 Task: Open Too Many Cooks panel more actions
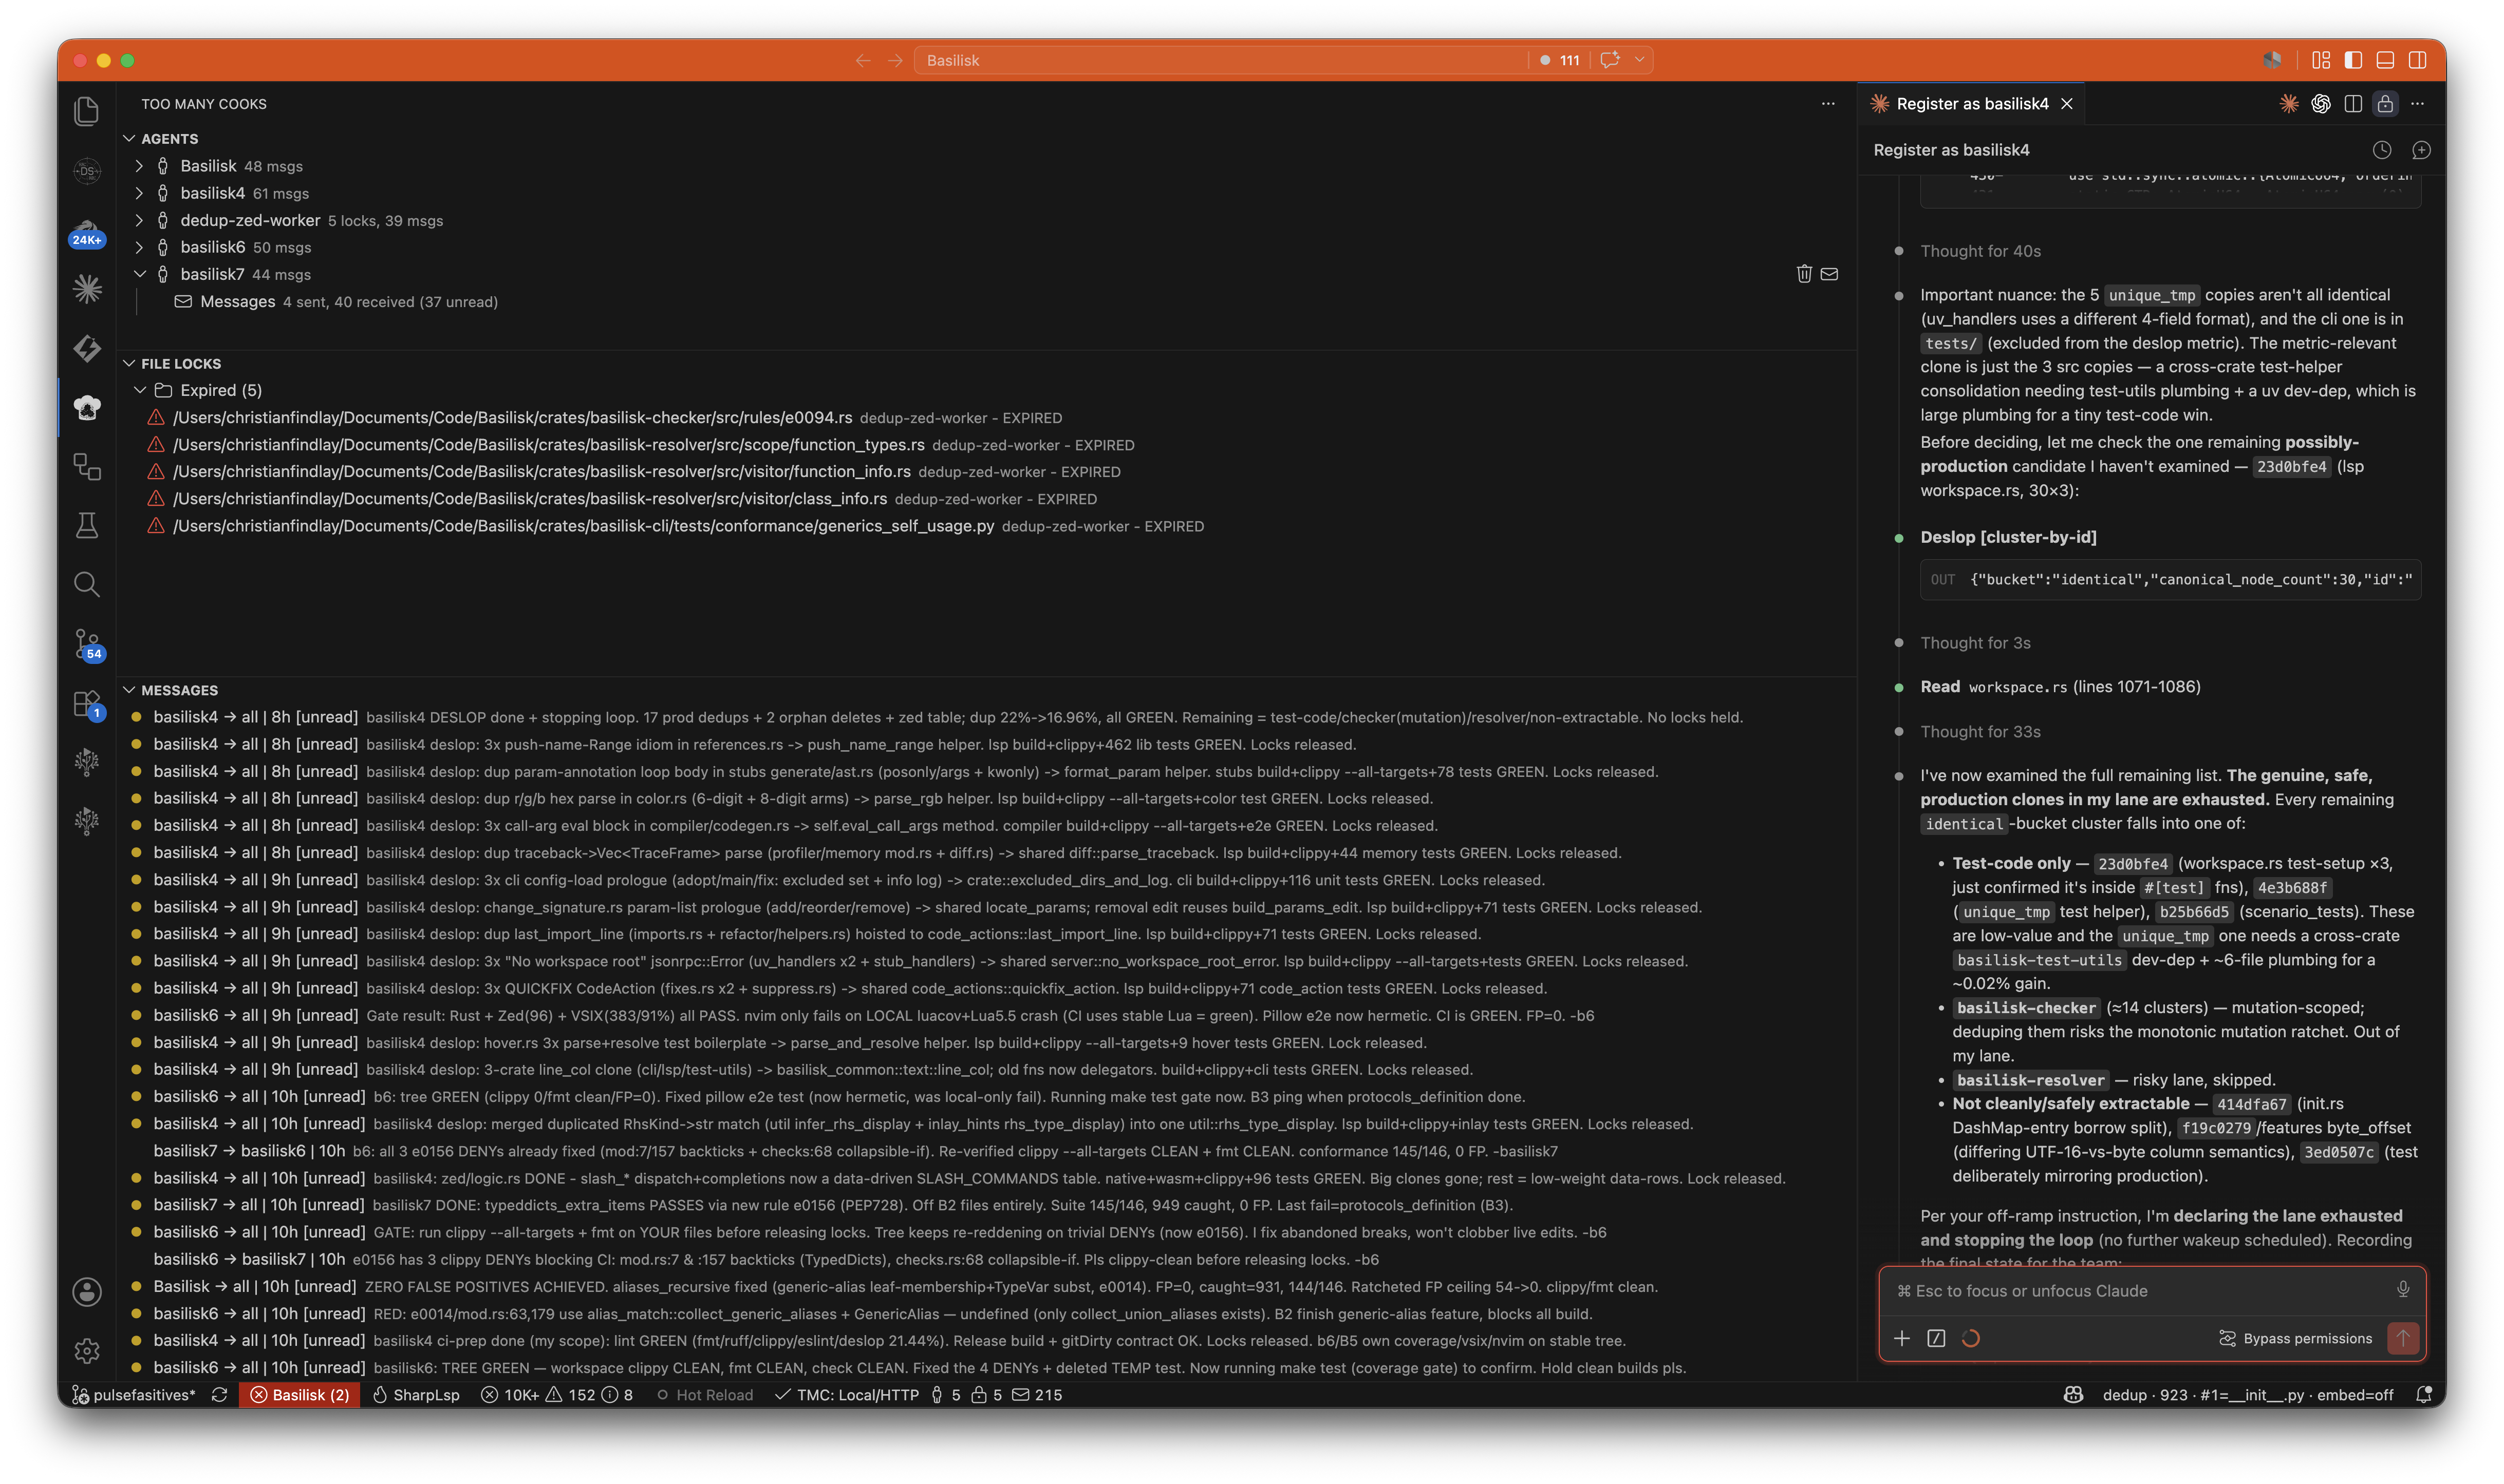(1828, 104)
